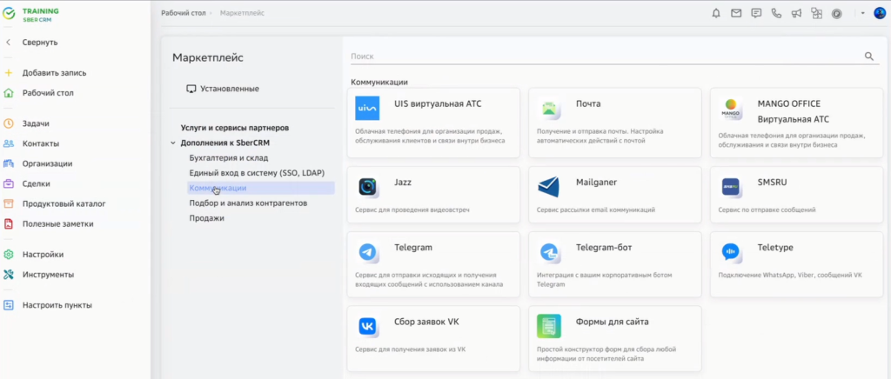Open the user avatar profile
The height and width of the screenshot is (379, 891).
coord(879,13)
